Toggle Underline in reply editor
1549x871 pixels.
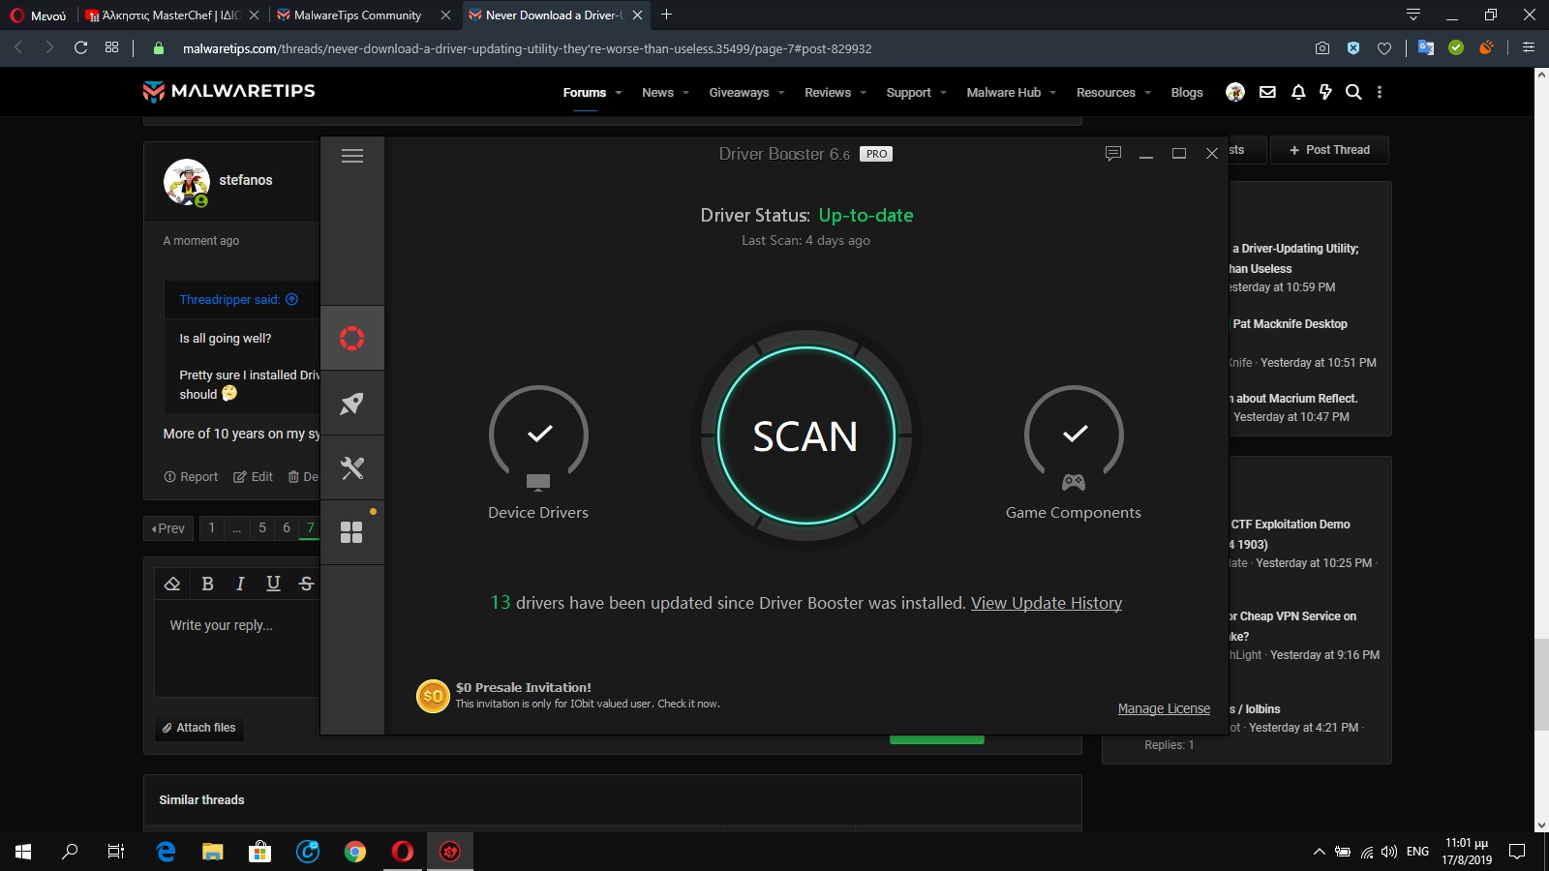(273, 584)
